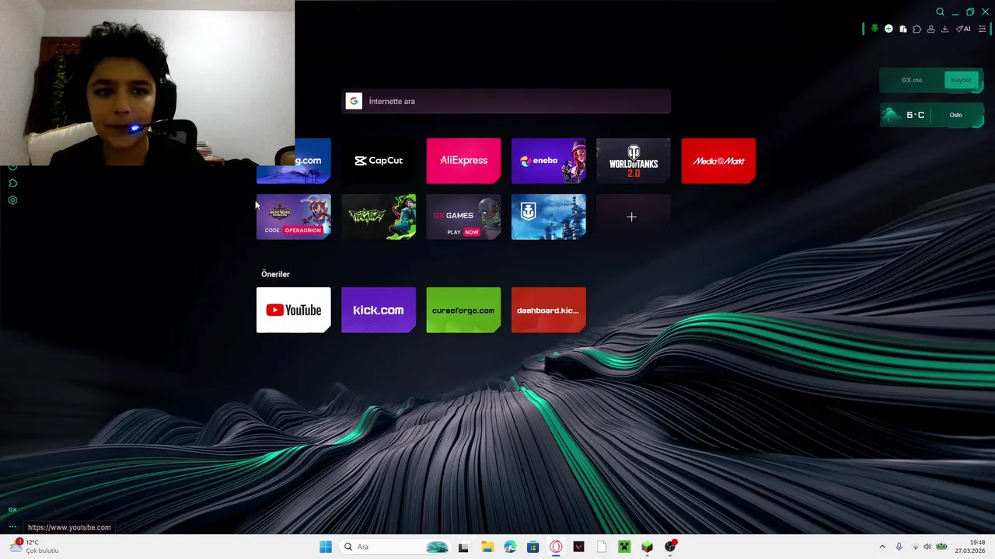
Task: Click the microphone icon in system tray
Action: 899,547
